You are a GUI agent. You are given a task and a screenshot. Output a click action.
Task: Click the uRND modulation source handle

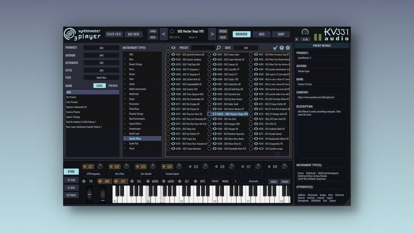[x=164, y=182]
